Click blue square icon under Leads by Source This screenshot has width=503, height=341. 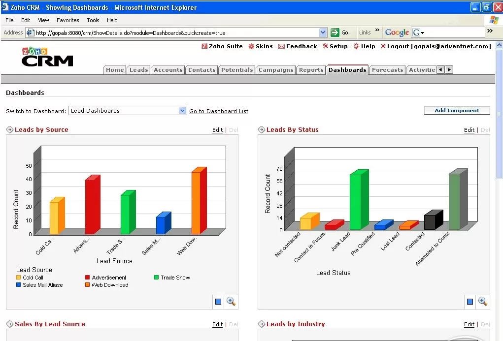point(218,302)
